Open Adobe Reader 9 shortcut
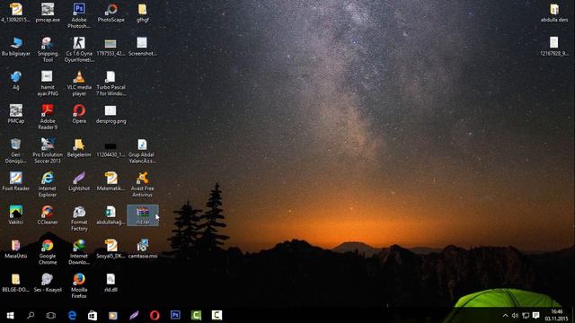Viewport: 575px width, 323px height. tap(48, 117)
